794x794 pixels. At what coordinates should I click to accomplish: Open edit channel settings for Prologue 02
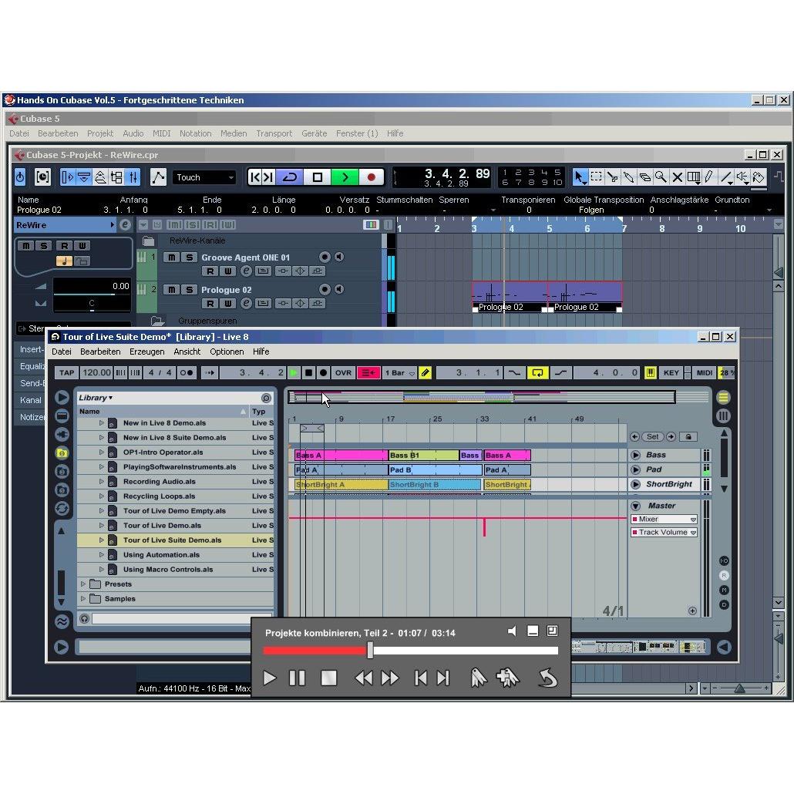tap(246, 303)
